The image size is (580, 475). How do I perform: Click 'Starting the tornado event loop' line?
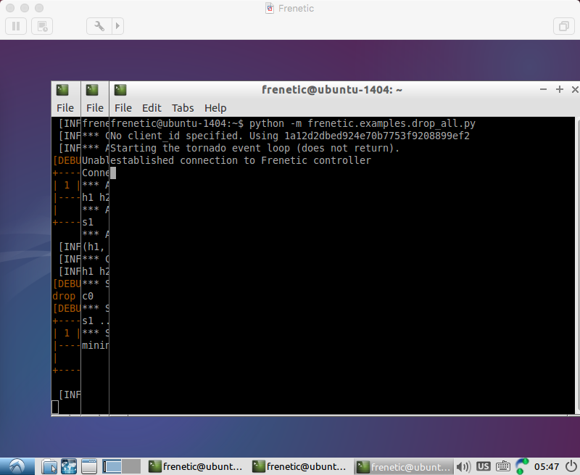click(x=255, y=149)
